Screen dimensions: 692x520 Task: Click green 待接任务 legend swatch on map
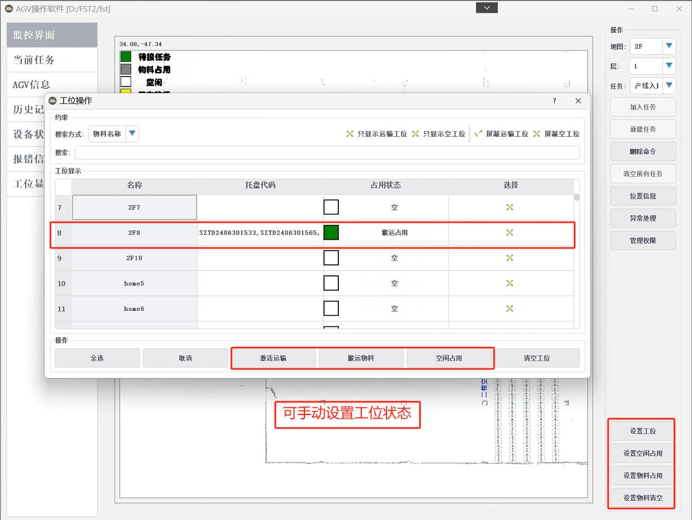pos(126,56)
